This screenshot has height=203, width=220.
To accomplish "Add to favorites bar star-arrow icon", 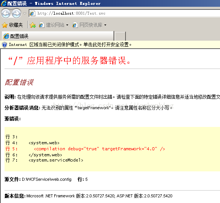I will (33, 25).
